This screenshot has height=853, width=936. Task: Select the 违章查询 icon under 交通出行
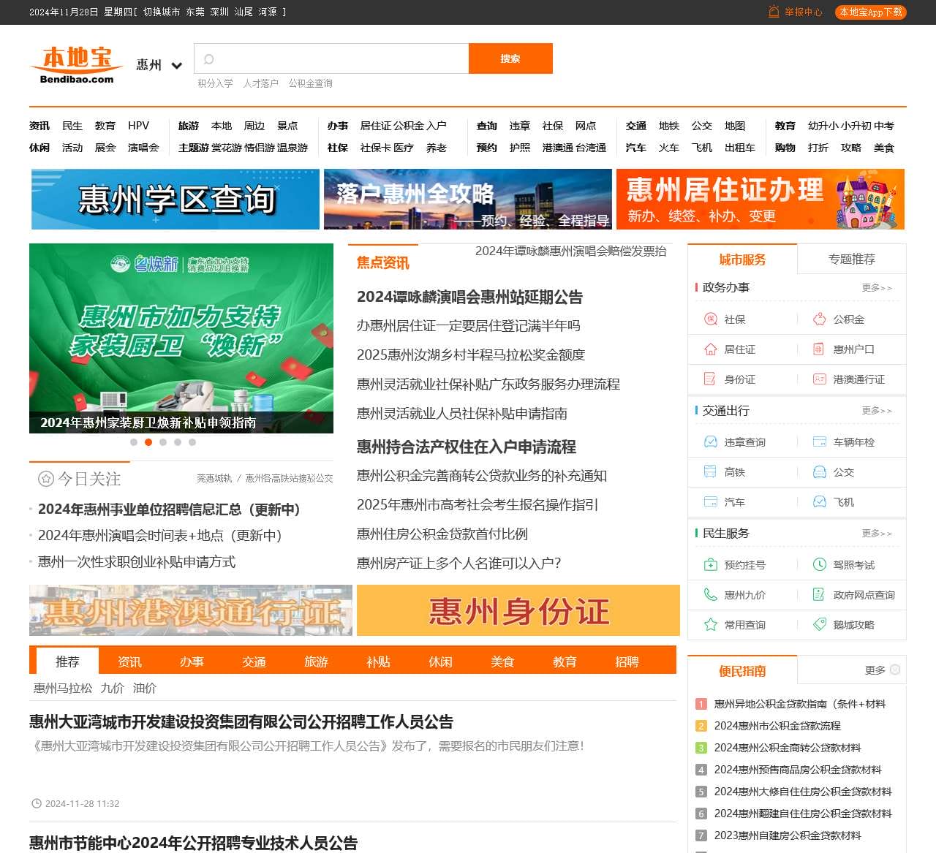tap(709, 441)
